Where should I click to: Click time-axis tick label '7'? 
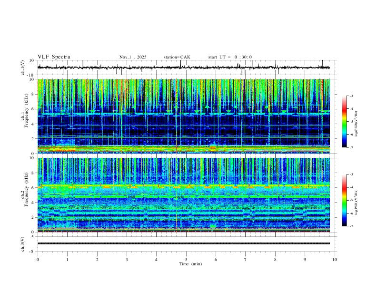tap(245, 260)
